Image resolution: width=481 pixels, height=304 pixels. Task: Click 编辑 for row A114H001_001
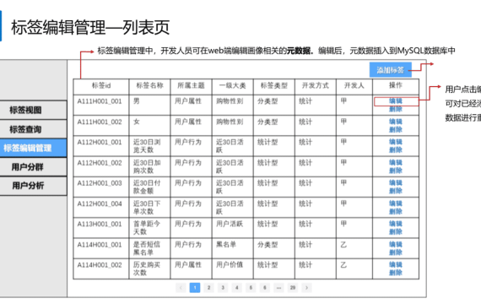pos(396,244)
